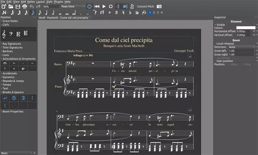This screenshot has width=258, height=155.
Task: Insert a rest with the rest icon
Action: (x=102, y=13)
